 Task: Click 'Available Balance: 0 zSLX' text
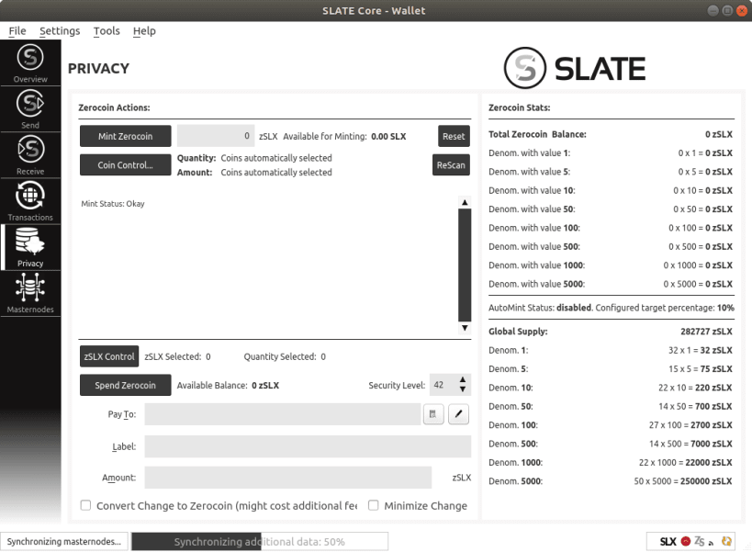(x=228, y=386)
